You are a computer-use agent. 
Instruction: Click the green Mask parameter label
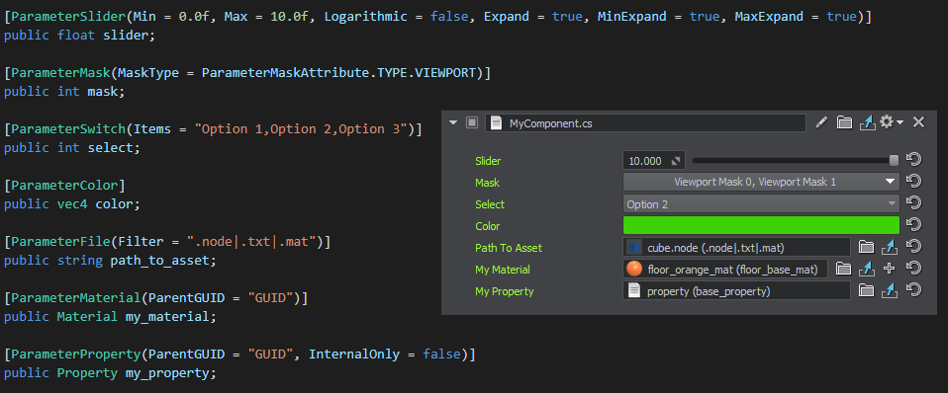tap(487, 183)
